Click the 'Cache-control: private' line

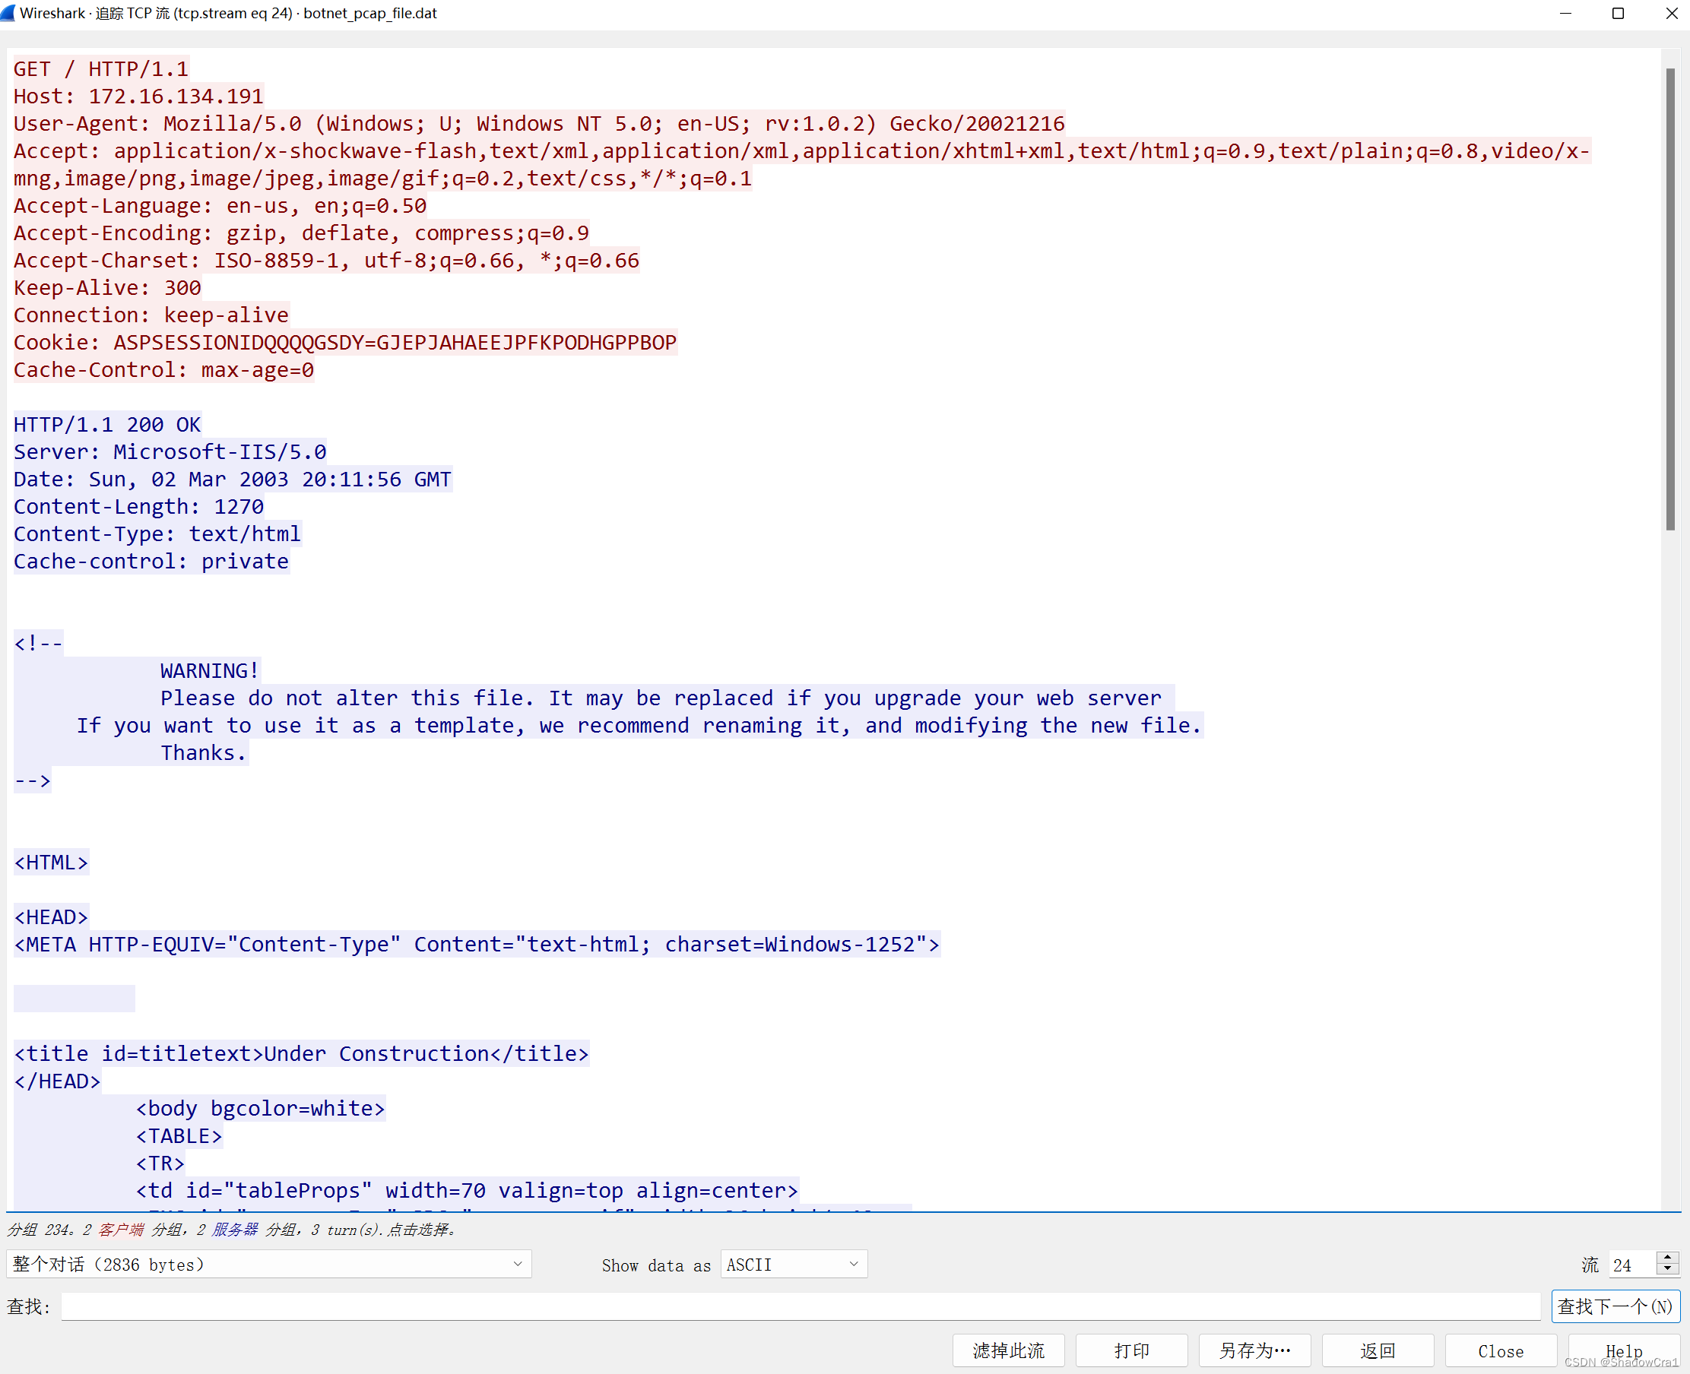[151, 561]
